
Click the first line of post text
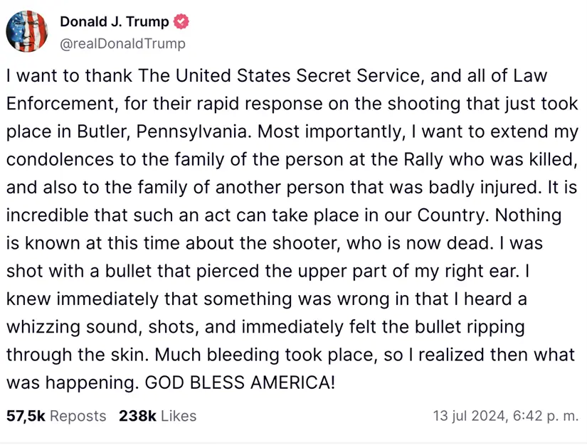click(x=277, y=75)
